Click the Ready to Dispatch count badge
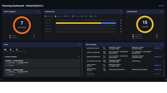 click(x=79, y=57)
